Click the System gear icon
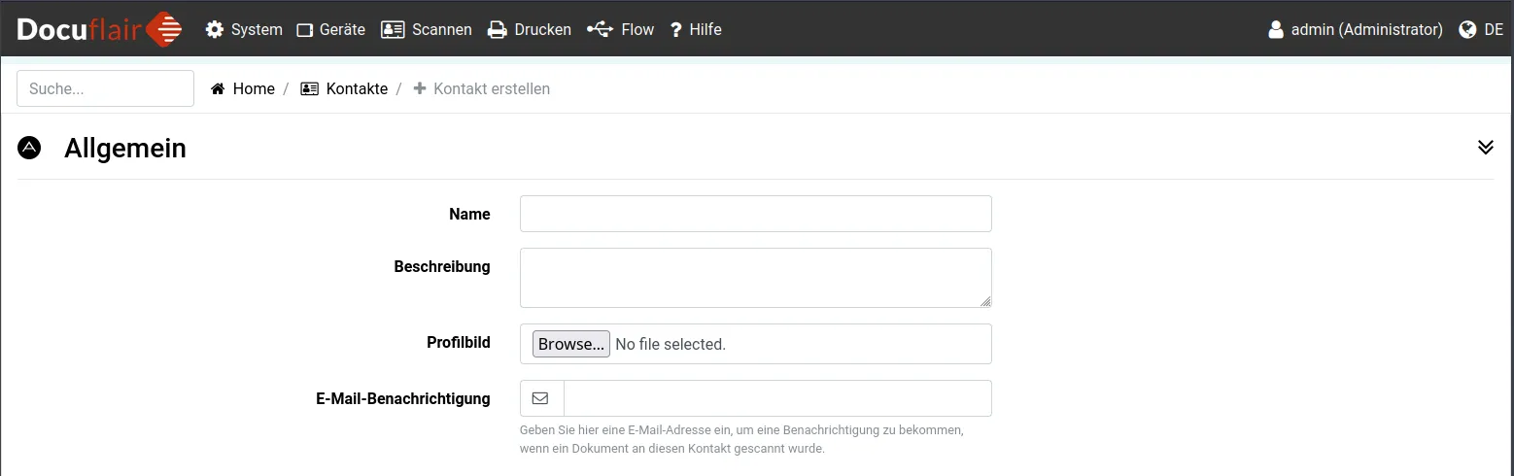The height and width of the screenshot is (476, 1514). (x=215, y=30)
